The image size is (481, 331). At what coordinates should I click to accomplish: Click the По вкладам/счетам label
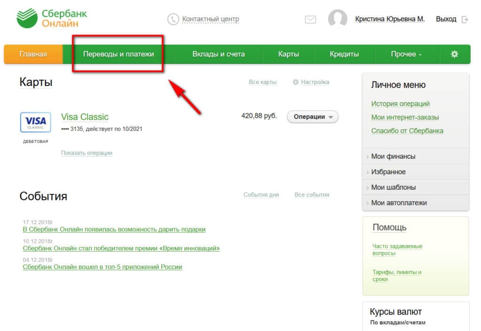(x=397, y=323)
